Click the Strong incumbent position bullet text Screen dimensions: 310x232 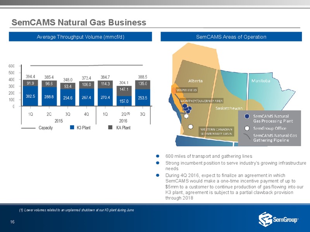(x=236, y=166)
